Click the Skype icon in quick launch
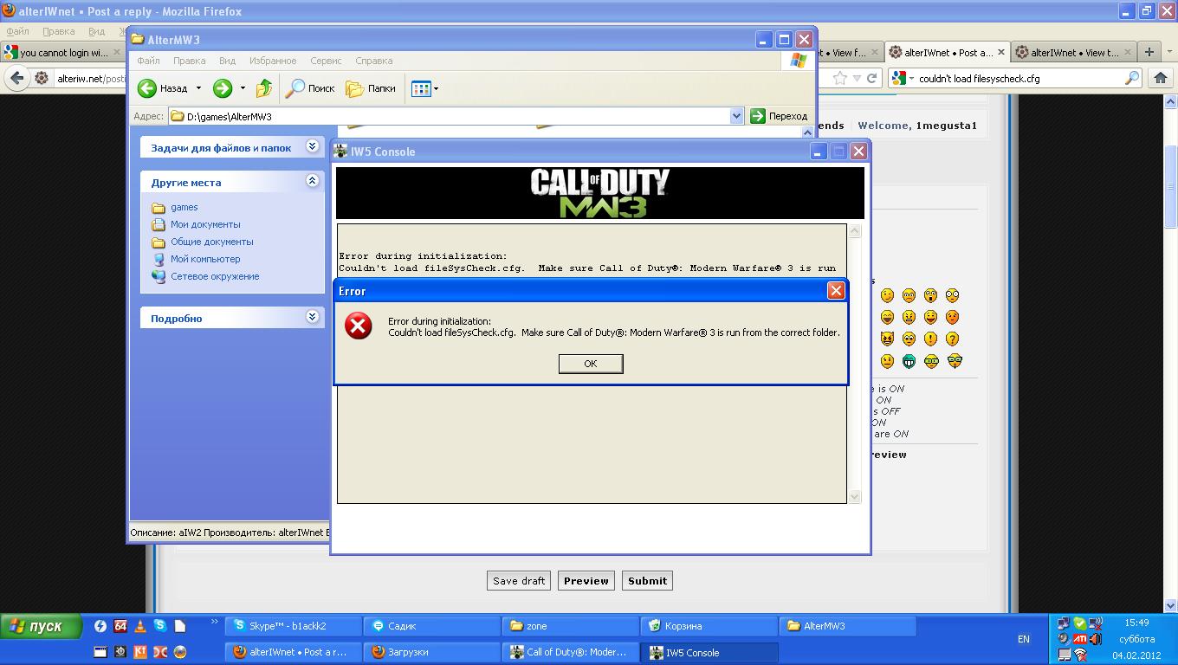 (x=160, y=625)
